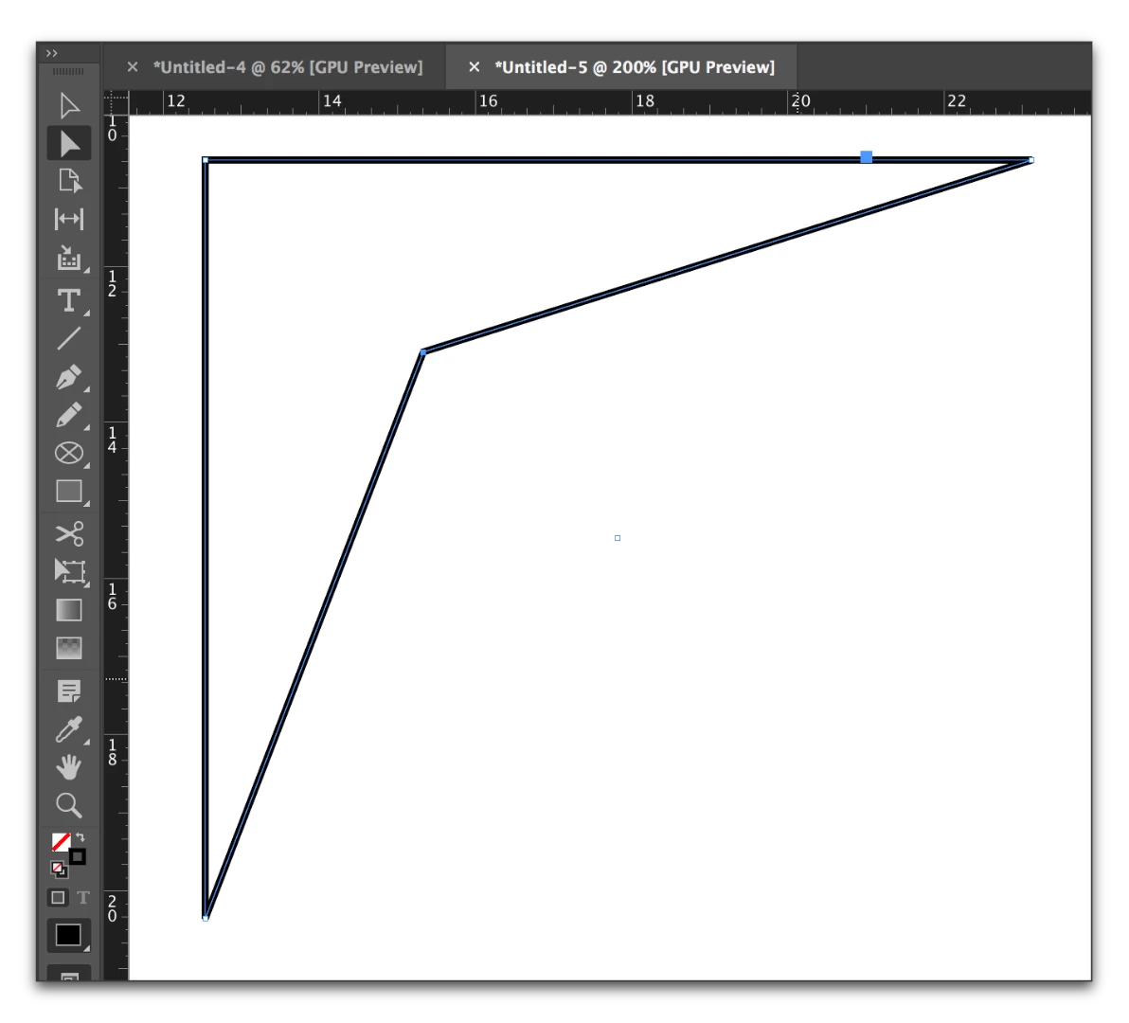Click the ruler origin corner box
This screenshot has height=1023, width=1129.
click(116, 101)
